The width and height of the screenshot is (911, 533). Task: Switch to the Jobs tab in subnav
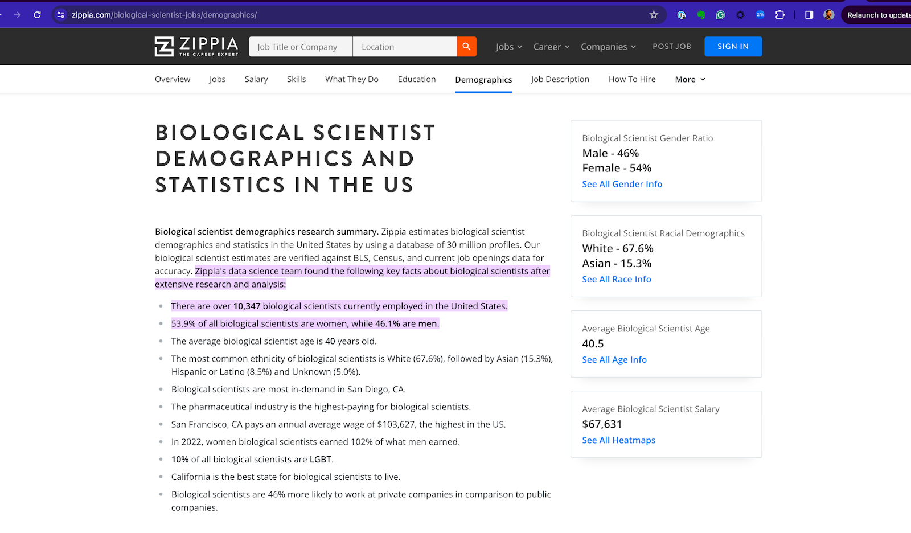[217, 79]
